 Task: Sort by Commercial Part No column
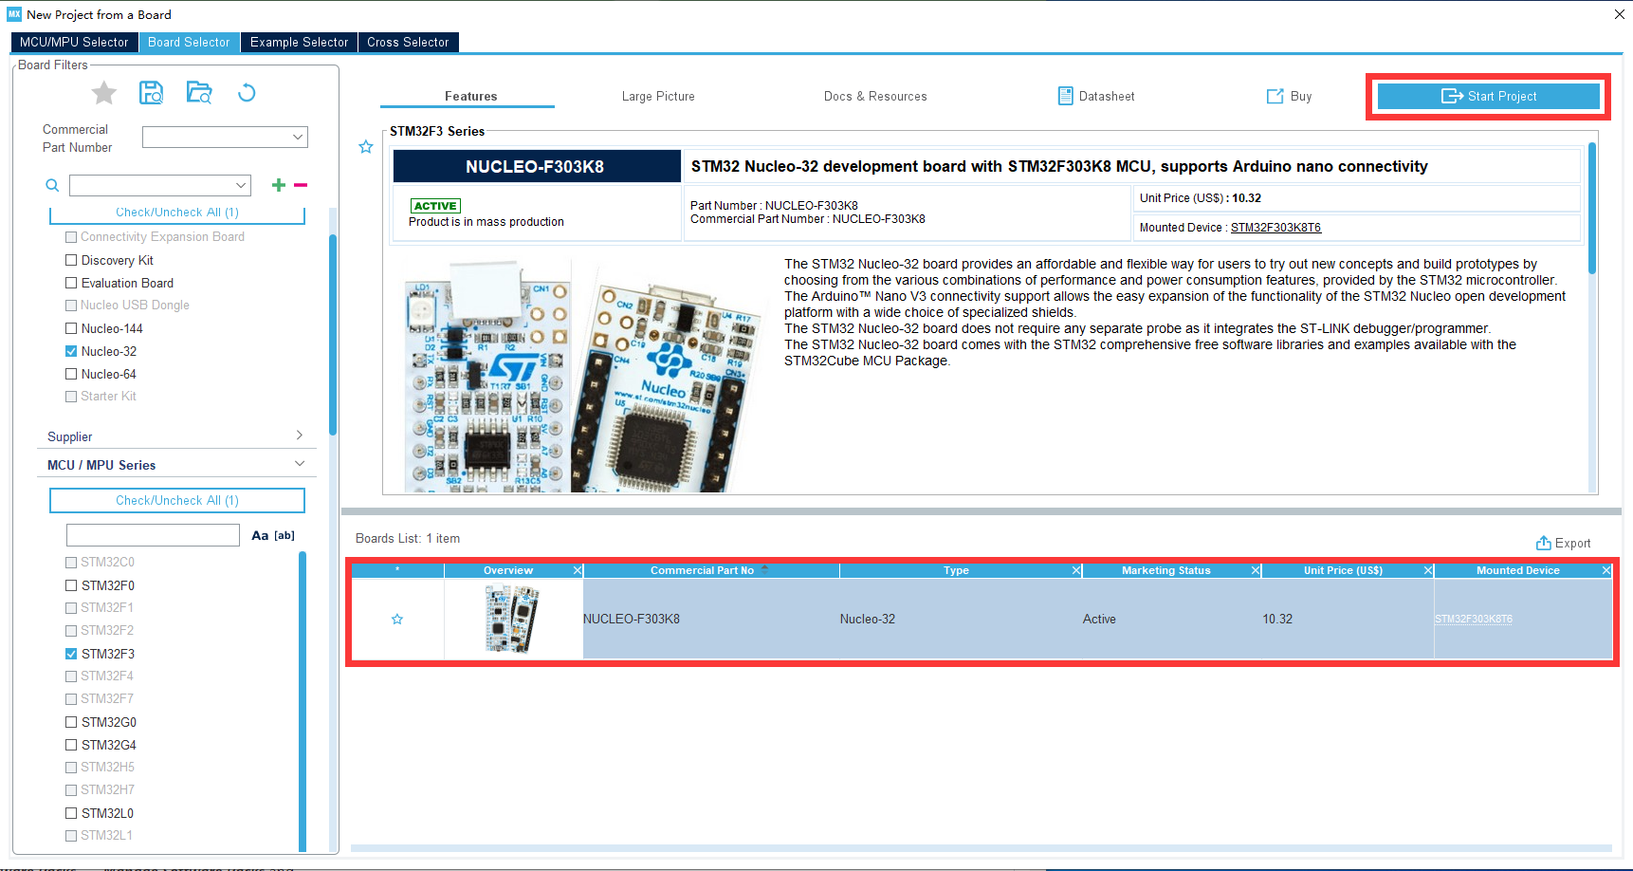pyautogui.click(x=702, y=570)
